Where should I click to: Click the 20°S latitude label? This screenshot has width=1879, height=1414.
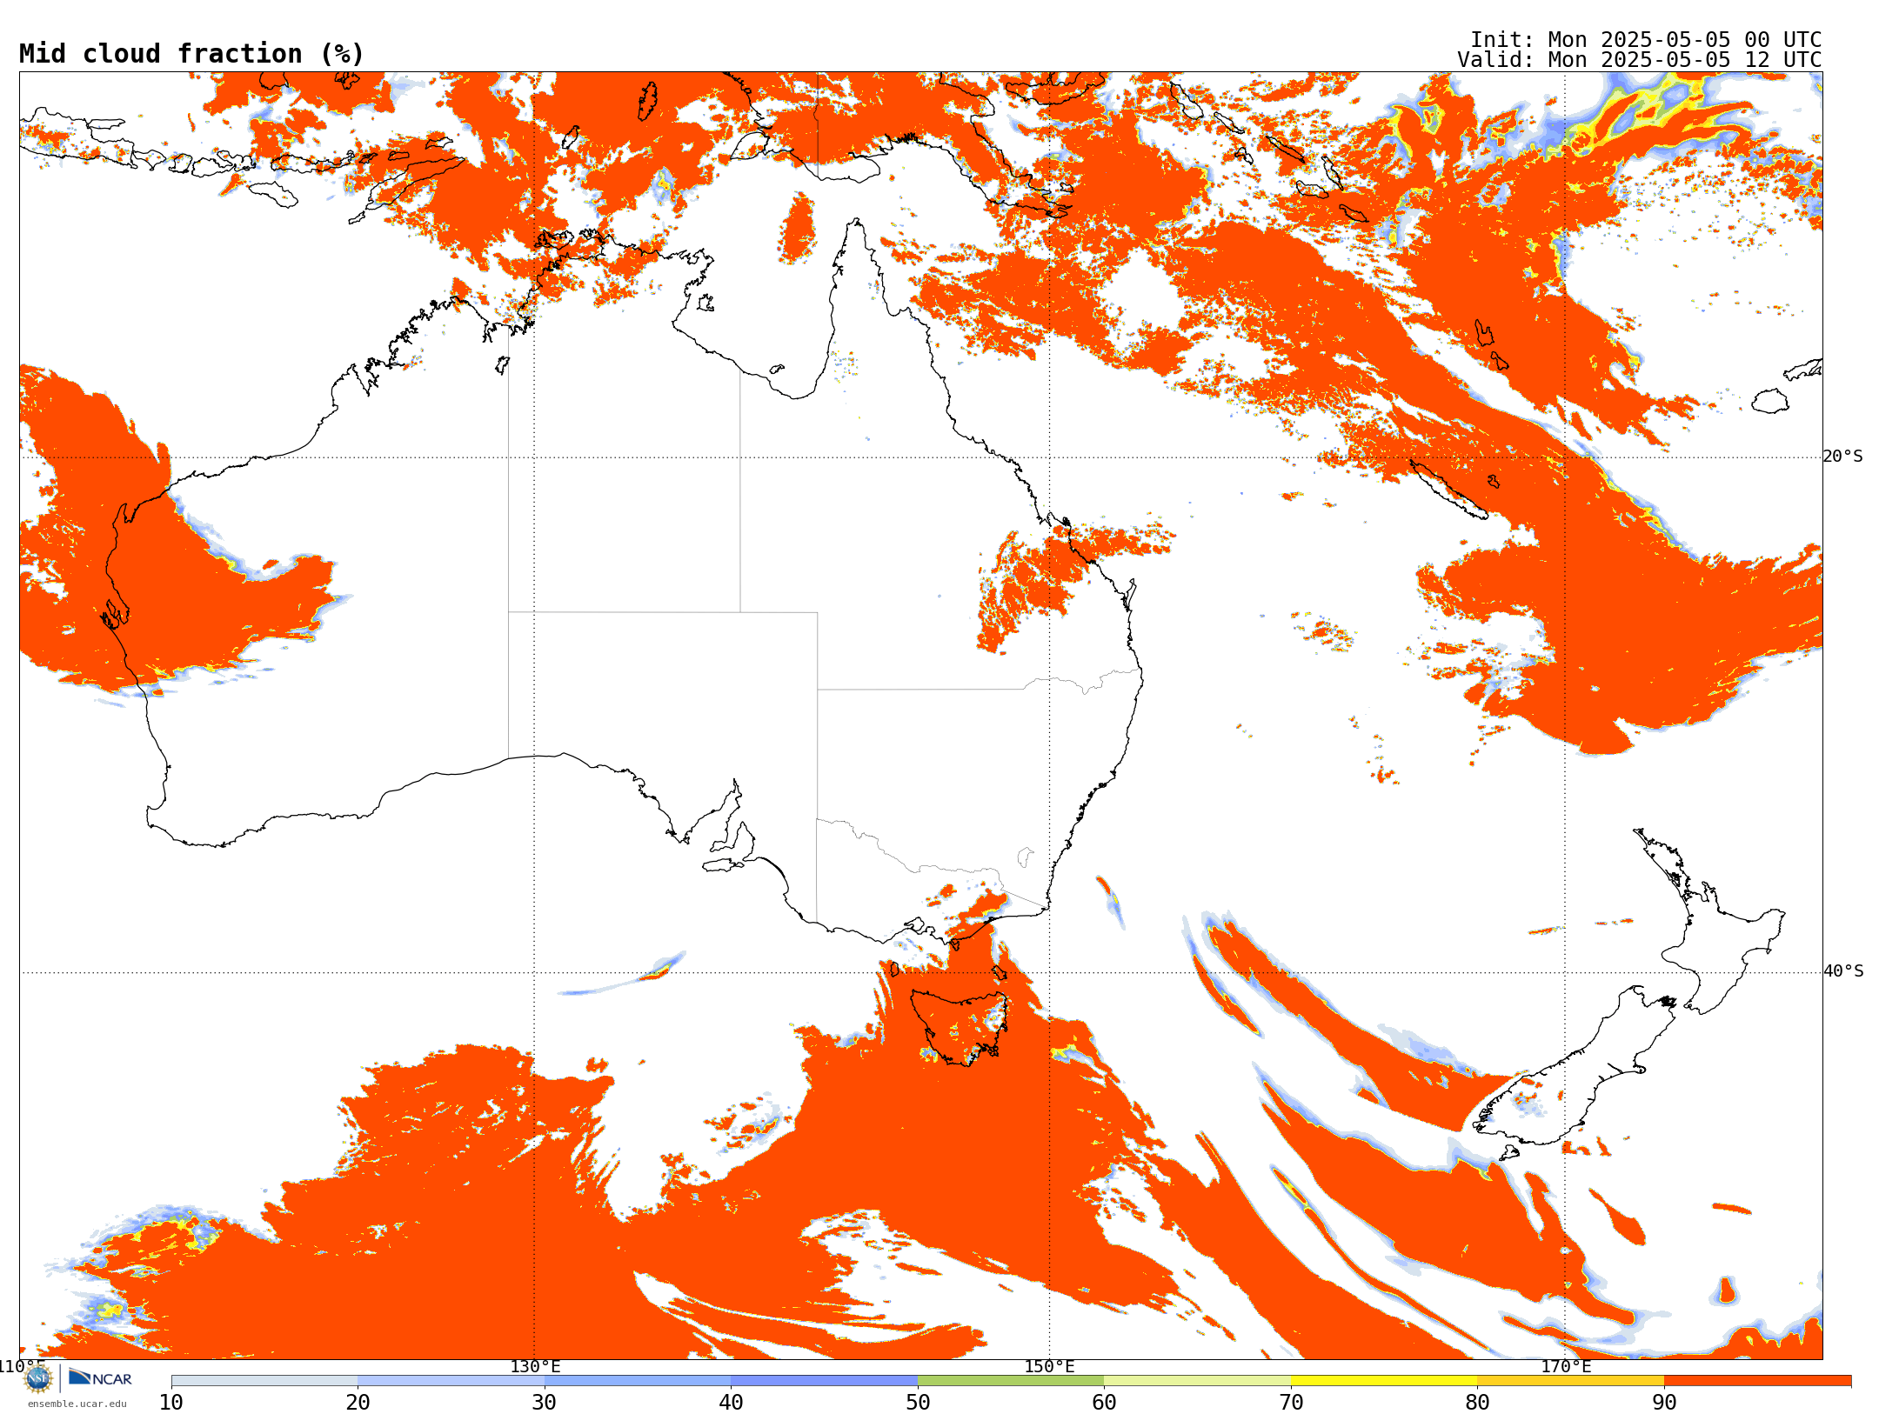click(1843, 457)
